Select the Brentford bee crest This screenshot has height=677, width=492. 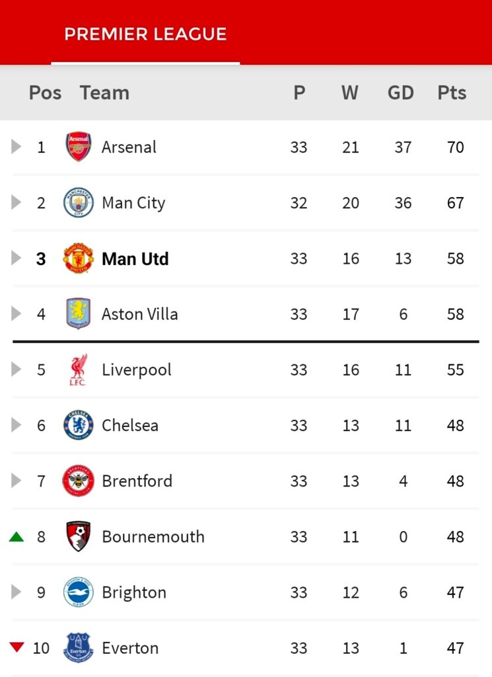[x=79, y=481]
